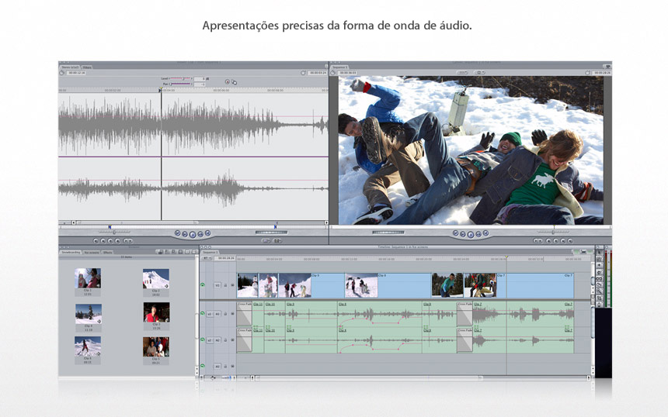Image resolution: width=668 pixels, height=417 pixels.
Task: Select the Clip 1 thumbnail in Browser
Action: (x=88, y=278)
